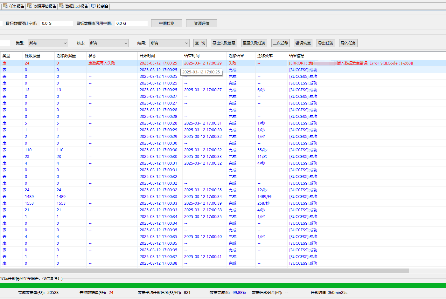The height and width of the screenshot is (299, 446).
Task: Trigger 错误恢复 error recovery
Action: 303,43
